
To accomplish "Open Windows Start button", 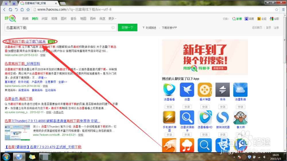I will pyautogui.click(x=6, y=157).
